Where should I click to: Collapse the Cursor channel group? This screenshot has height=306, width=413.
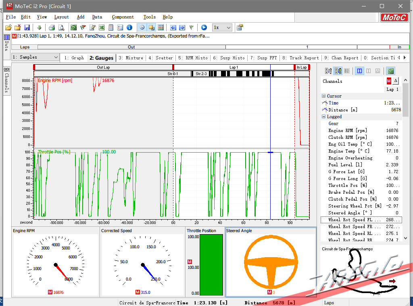coord(323,96)
